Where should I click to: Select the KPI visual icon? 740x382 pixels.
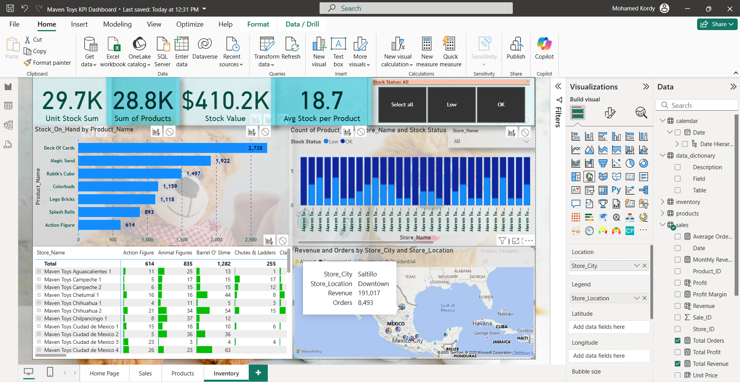[x=576, y=190]
